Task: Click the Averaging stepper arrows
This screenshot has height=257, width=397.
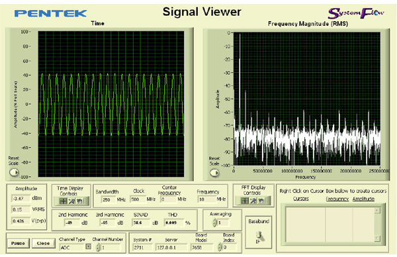Action: [214, 223]
